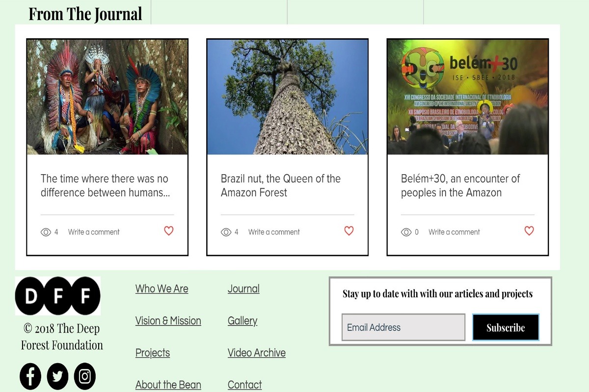
Task: Open the Twitter social icon
Action: (57, 376)
